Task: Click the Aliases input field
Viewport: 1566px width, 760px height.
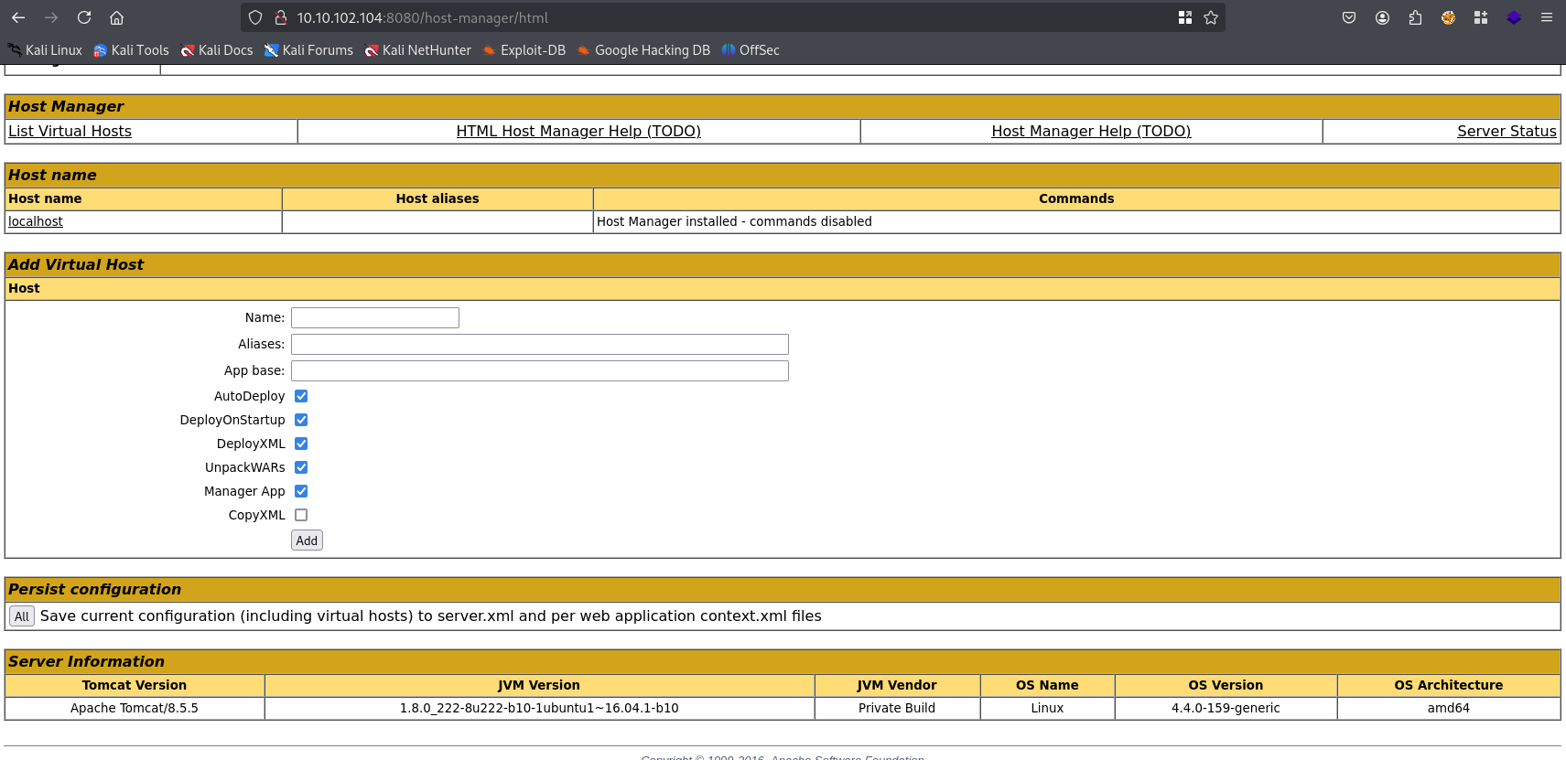Action: [540, 344]
